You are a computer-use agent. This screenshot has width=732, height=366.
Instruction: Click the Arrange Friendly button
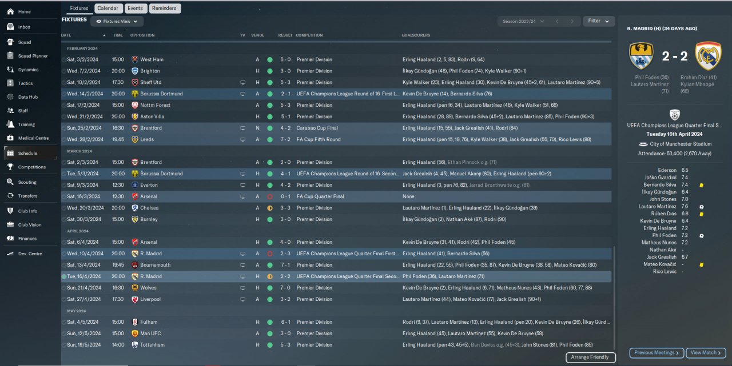pos(591,357)
